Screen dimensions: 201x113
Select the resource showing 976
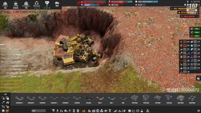(x=195, y=68)
